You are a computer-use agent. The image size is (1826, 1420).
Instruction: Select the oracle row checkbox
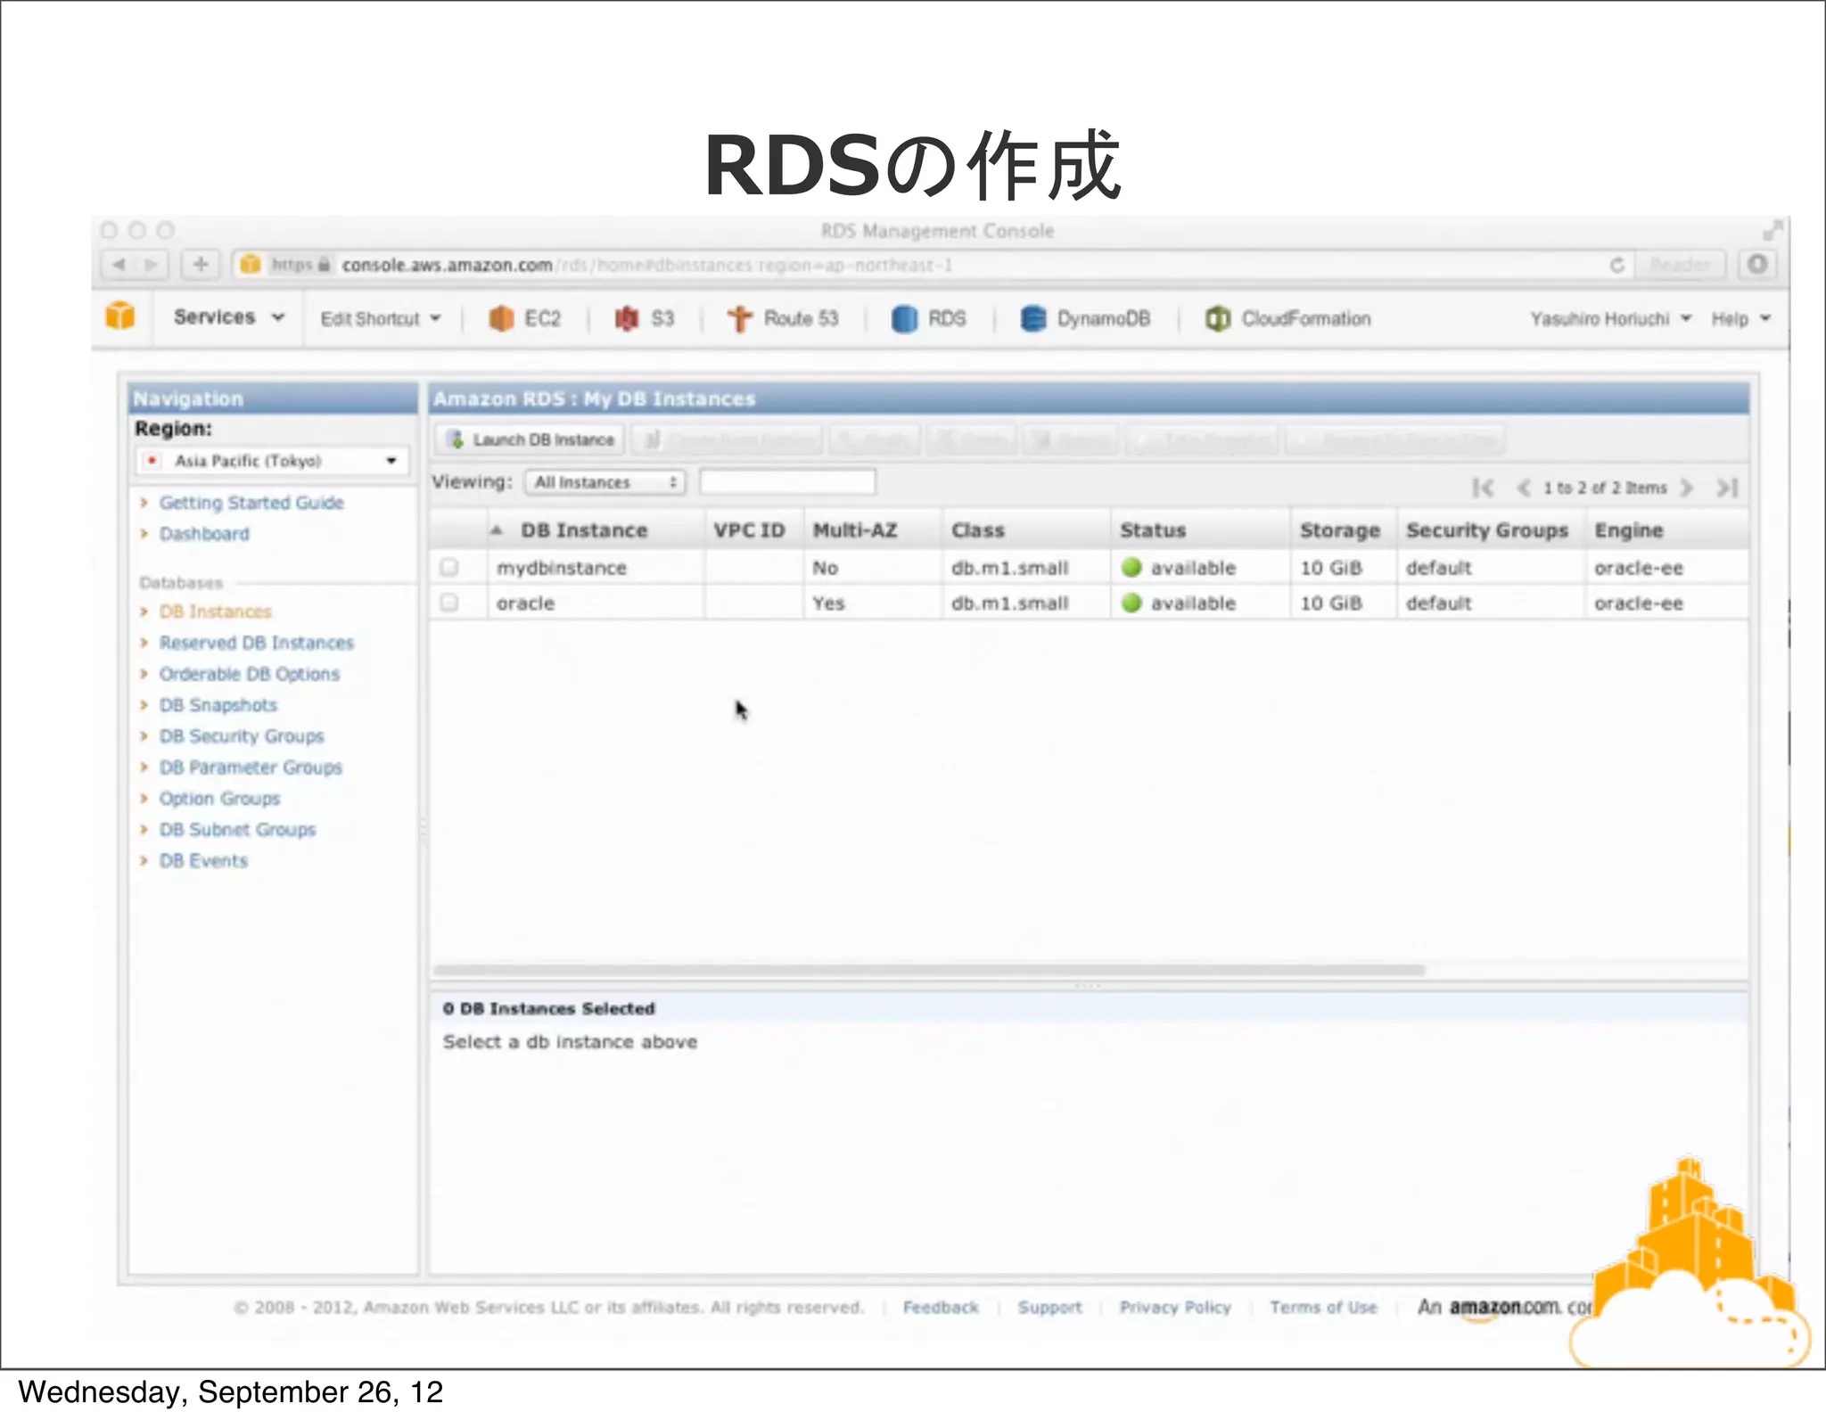pos(449,603)
